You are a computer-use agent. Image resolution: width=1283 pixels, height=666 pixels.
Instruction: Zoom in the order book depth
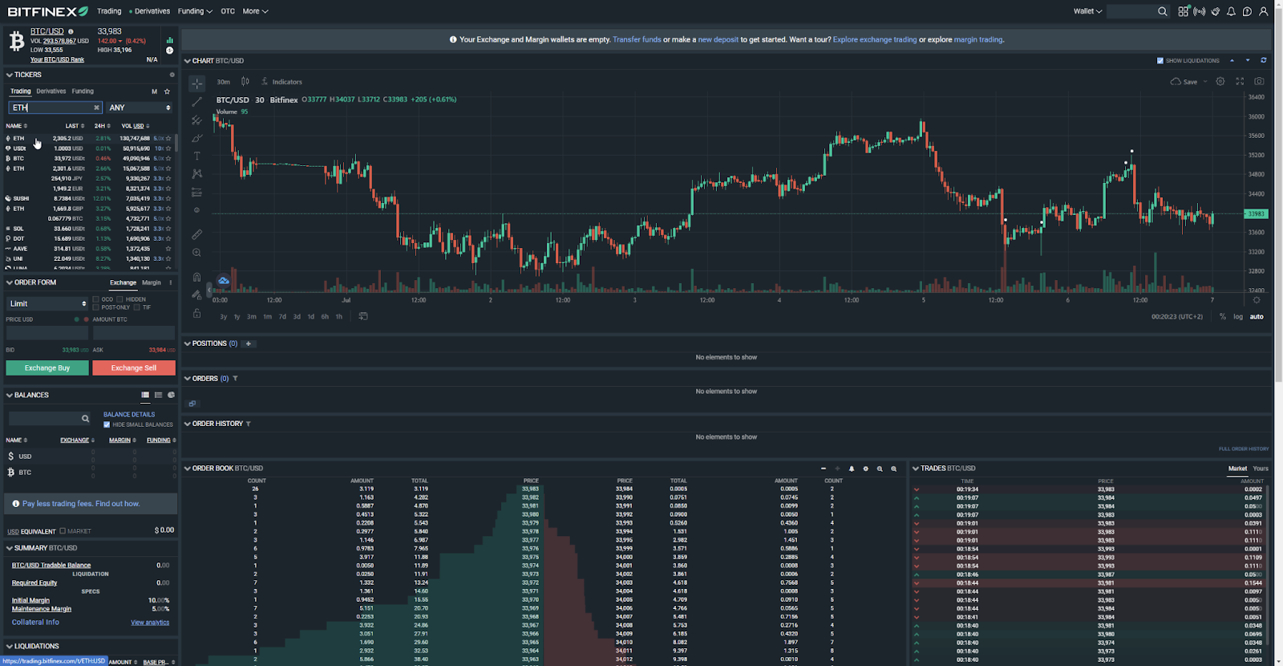coord(894,469)
